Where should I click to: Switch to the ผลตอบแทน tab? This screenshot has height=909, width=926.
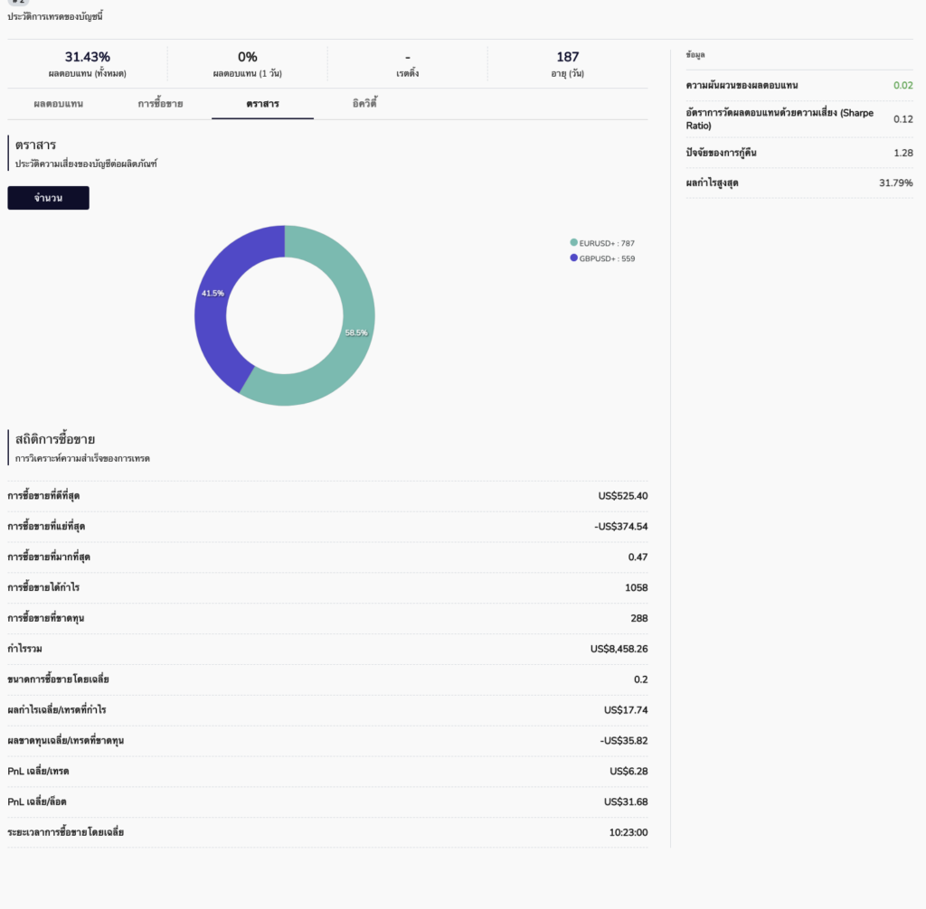click(59, 104)
